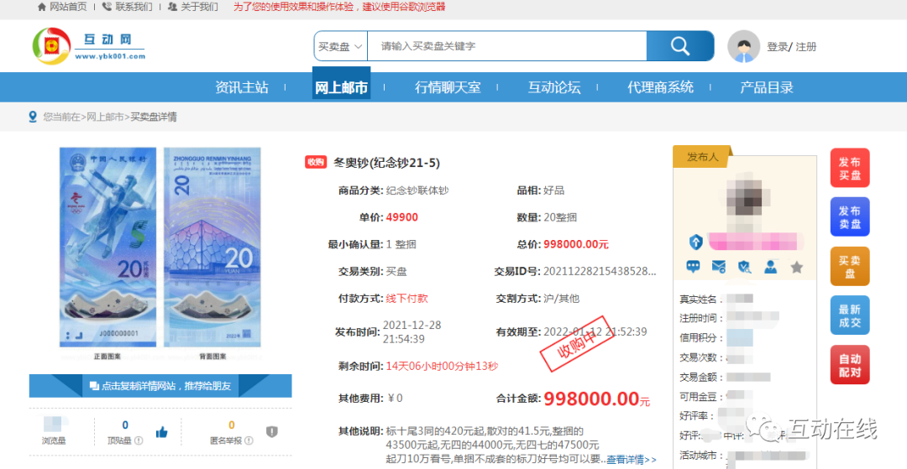Click the 收购 red tag
907x469 pixels.
click(316, 162)
